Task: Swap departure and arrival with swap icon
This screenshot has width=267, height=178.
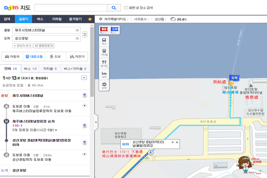Action: click(85, 34)
